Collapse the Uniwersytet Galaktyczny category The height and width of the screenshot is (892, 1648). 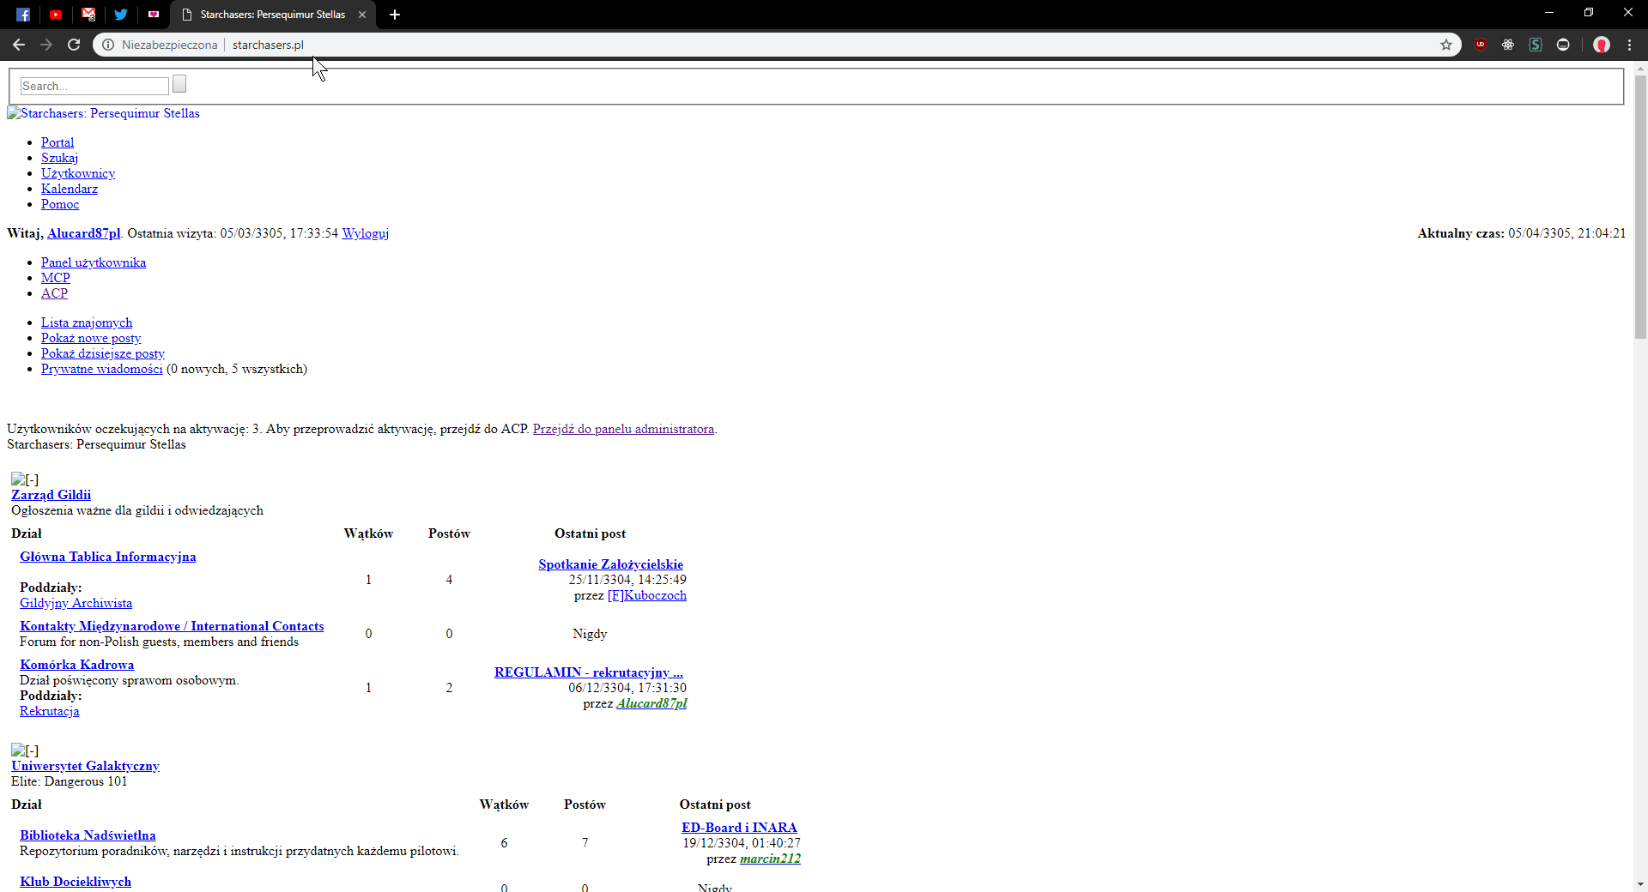click(25, 750)
